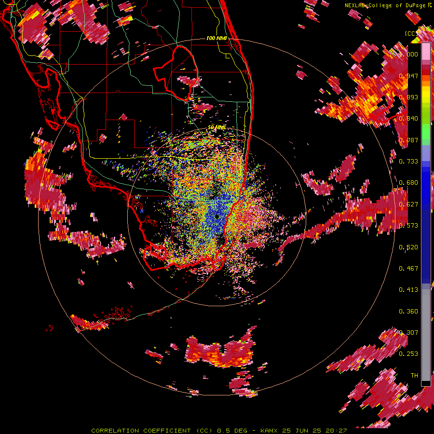
Task: Click the TH threshold label on legend
Action: (x=414, y=375)
